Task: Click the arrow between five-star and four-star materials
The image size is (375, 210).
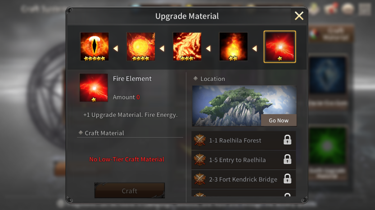Action: pyautogui.click(x=116, y=49)
